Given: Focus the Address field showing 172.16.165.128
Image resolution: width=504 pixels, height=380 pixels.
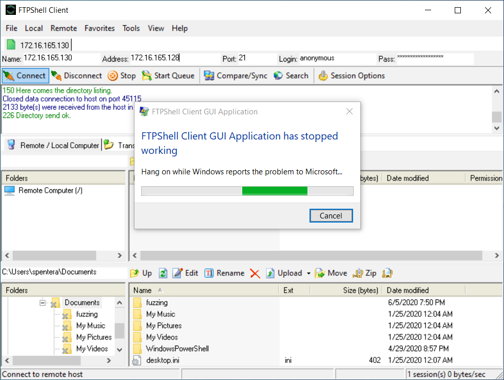Looking at the screenshot, I should click(x=175, y=58).
